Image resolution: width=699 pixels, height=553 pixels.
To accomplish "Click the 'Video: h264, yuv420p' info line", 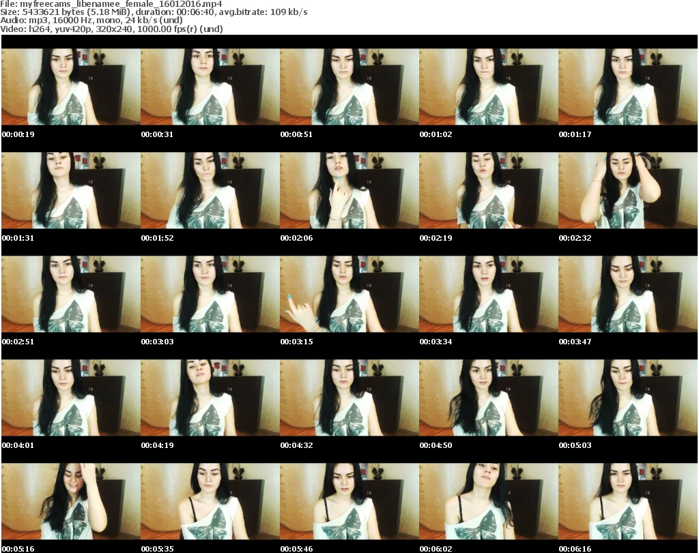I will click(111, 29).
